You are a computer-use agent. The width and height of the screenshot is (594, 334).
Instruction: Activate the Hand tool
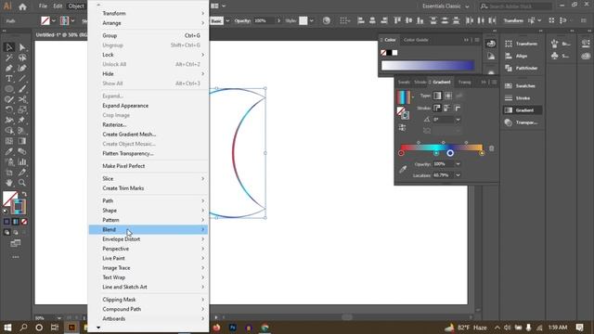(9, 183)
